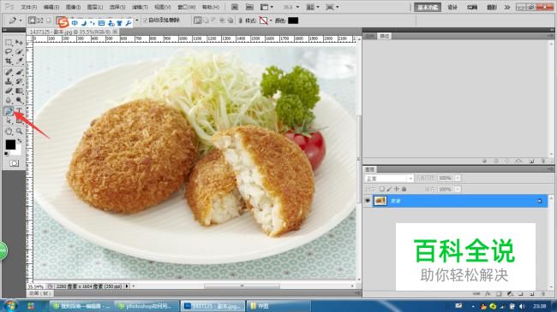Screen dimensions: 557x312
Task: Select the Move tool
Action: coord(19,43)
